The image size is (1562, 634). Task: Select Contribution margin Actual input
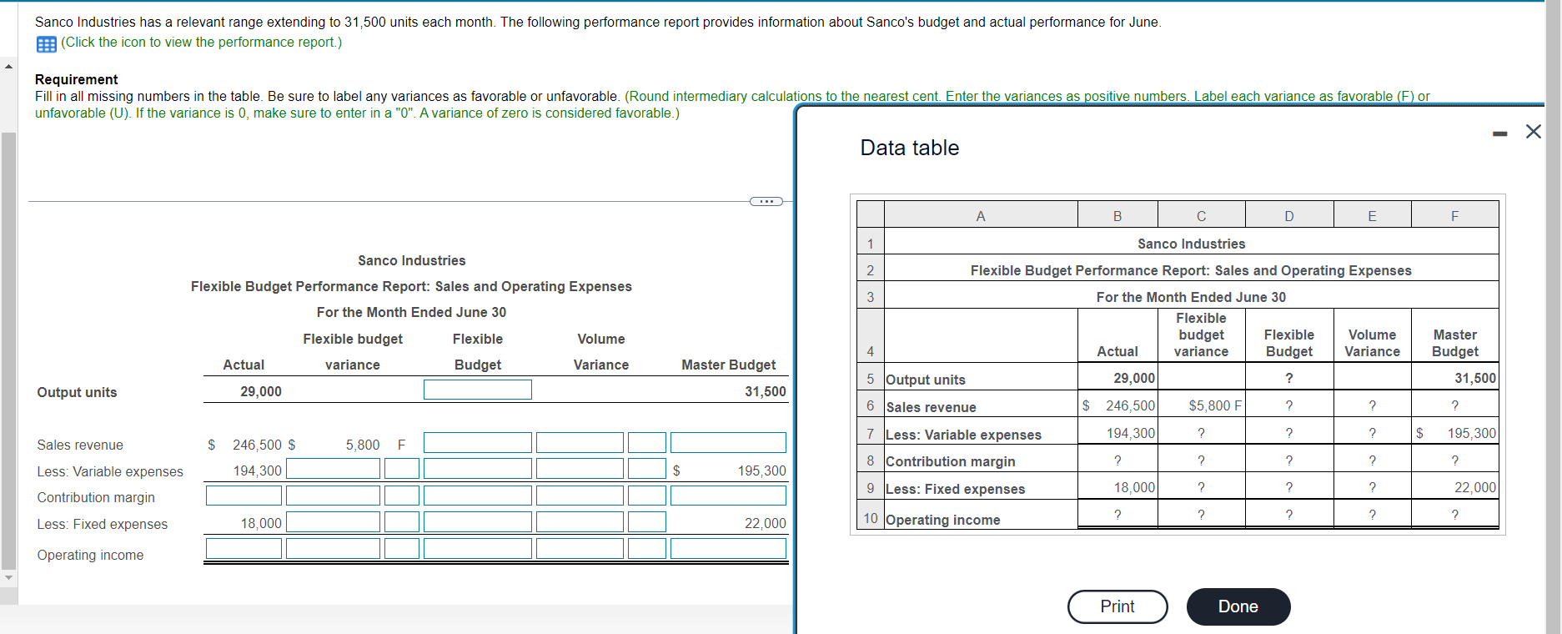point(244,496)
